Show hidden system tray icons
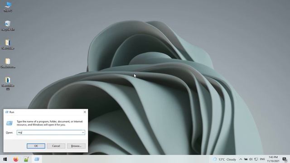Screen dimensions: 290x163 (x=241, y=159)
